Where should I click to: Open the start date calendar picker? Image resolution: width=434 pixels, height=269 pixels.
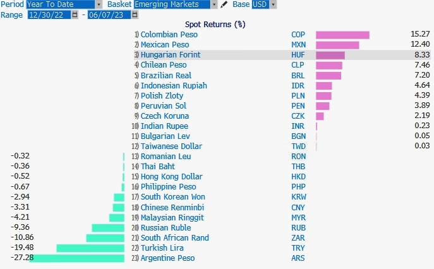click(x=75, y=15)
